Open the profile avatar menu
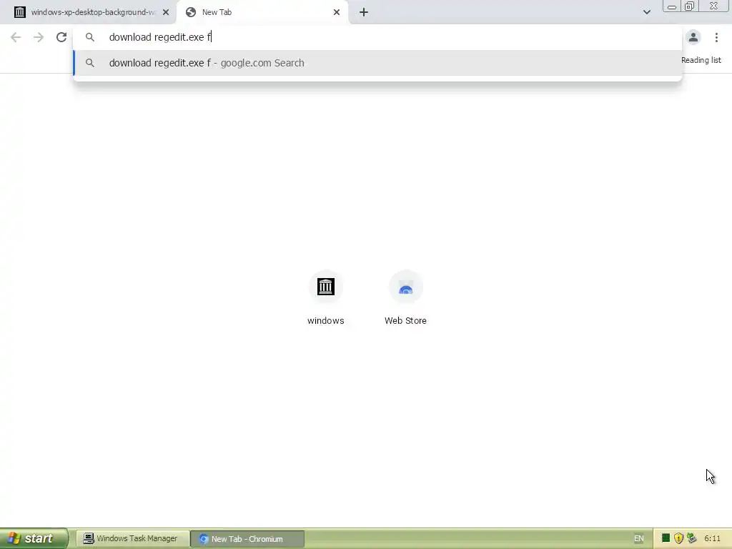 pos(693,37)
